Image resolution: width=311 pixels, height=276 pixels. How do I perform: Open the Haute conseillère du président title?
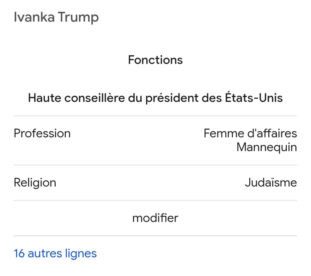click(155, 98)
